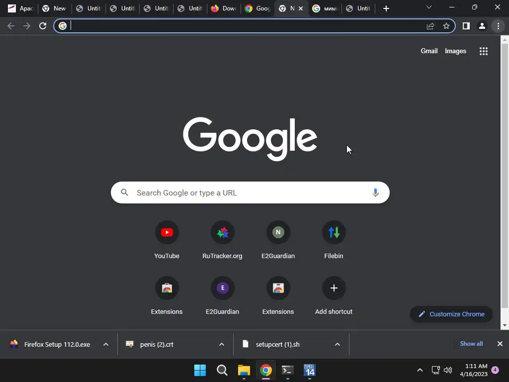Open YouTube shortcut

point(167,240)
